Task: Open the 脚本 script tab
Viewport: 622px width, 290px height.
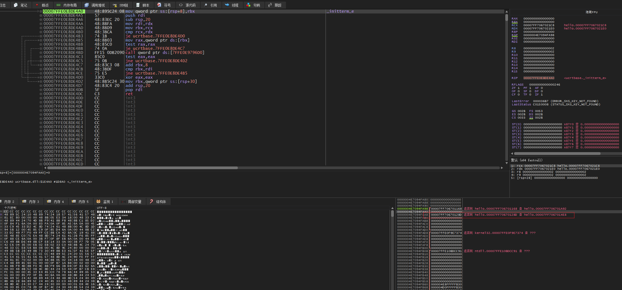Action: pos(143,5)
